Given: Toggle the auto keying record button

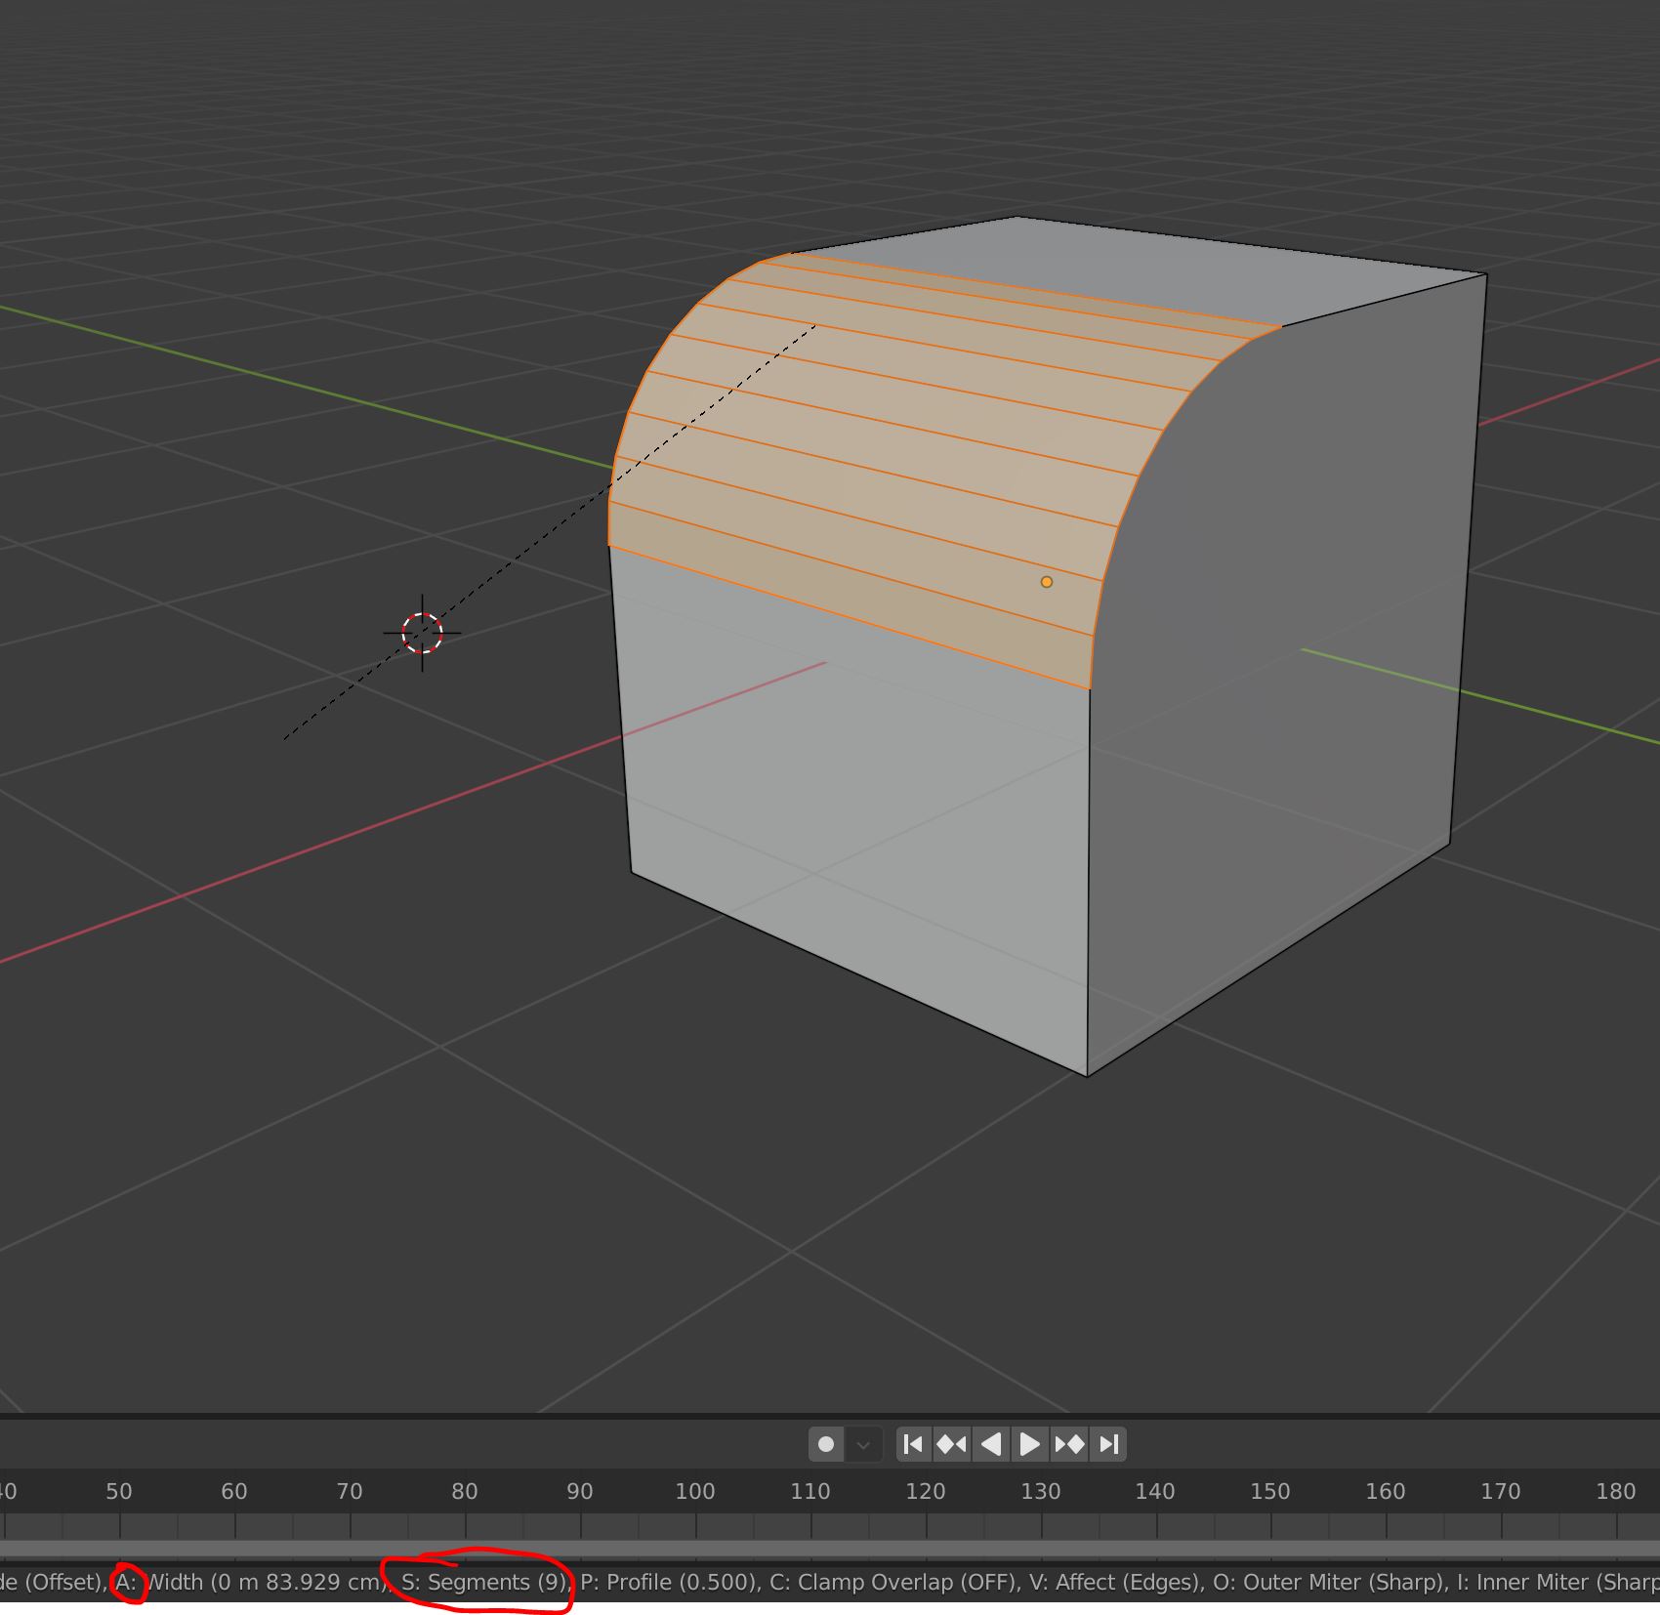Looking at the screenshot, I should coord(826,1444).
